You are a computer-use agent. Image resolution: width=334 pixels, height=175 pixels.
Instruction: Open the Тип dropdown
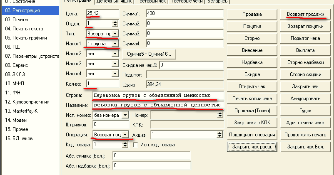point(115,34)
